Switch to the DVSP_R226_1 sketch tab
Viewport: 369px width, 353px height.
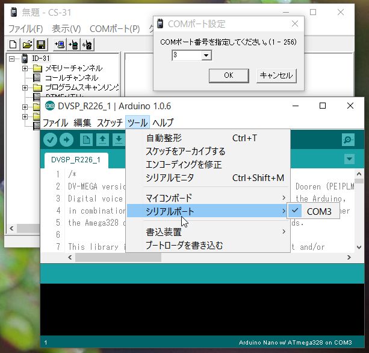click(x=75, y=160)
